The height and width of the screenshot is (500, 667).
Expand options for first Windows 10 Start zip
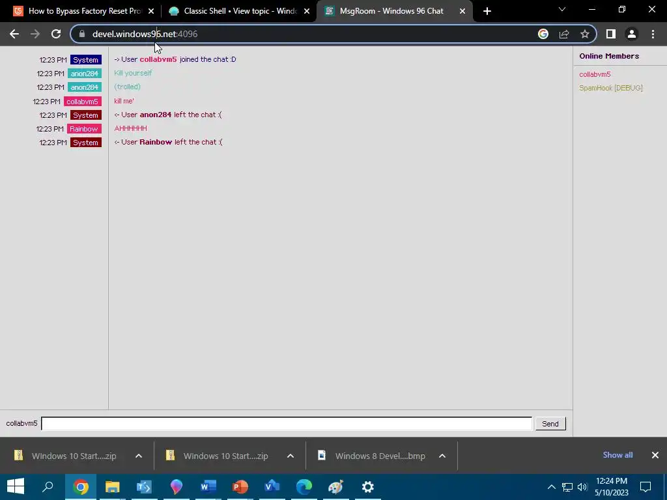tap(139, 456)
